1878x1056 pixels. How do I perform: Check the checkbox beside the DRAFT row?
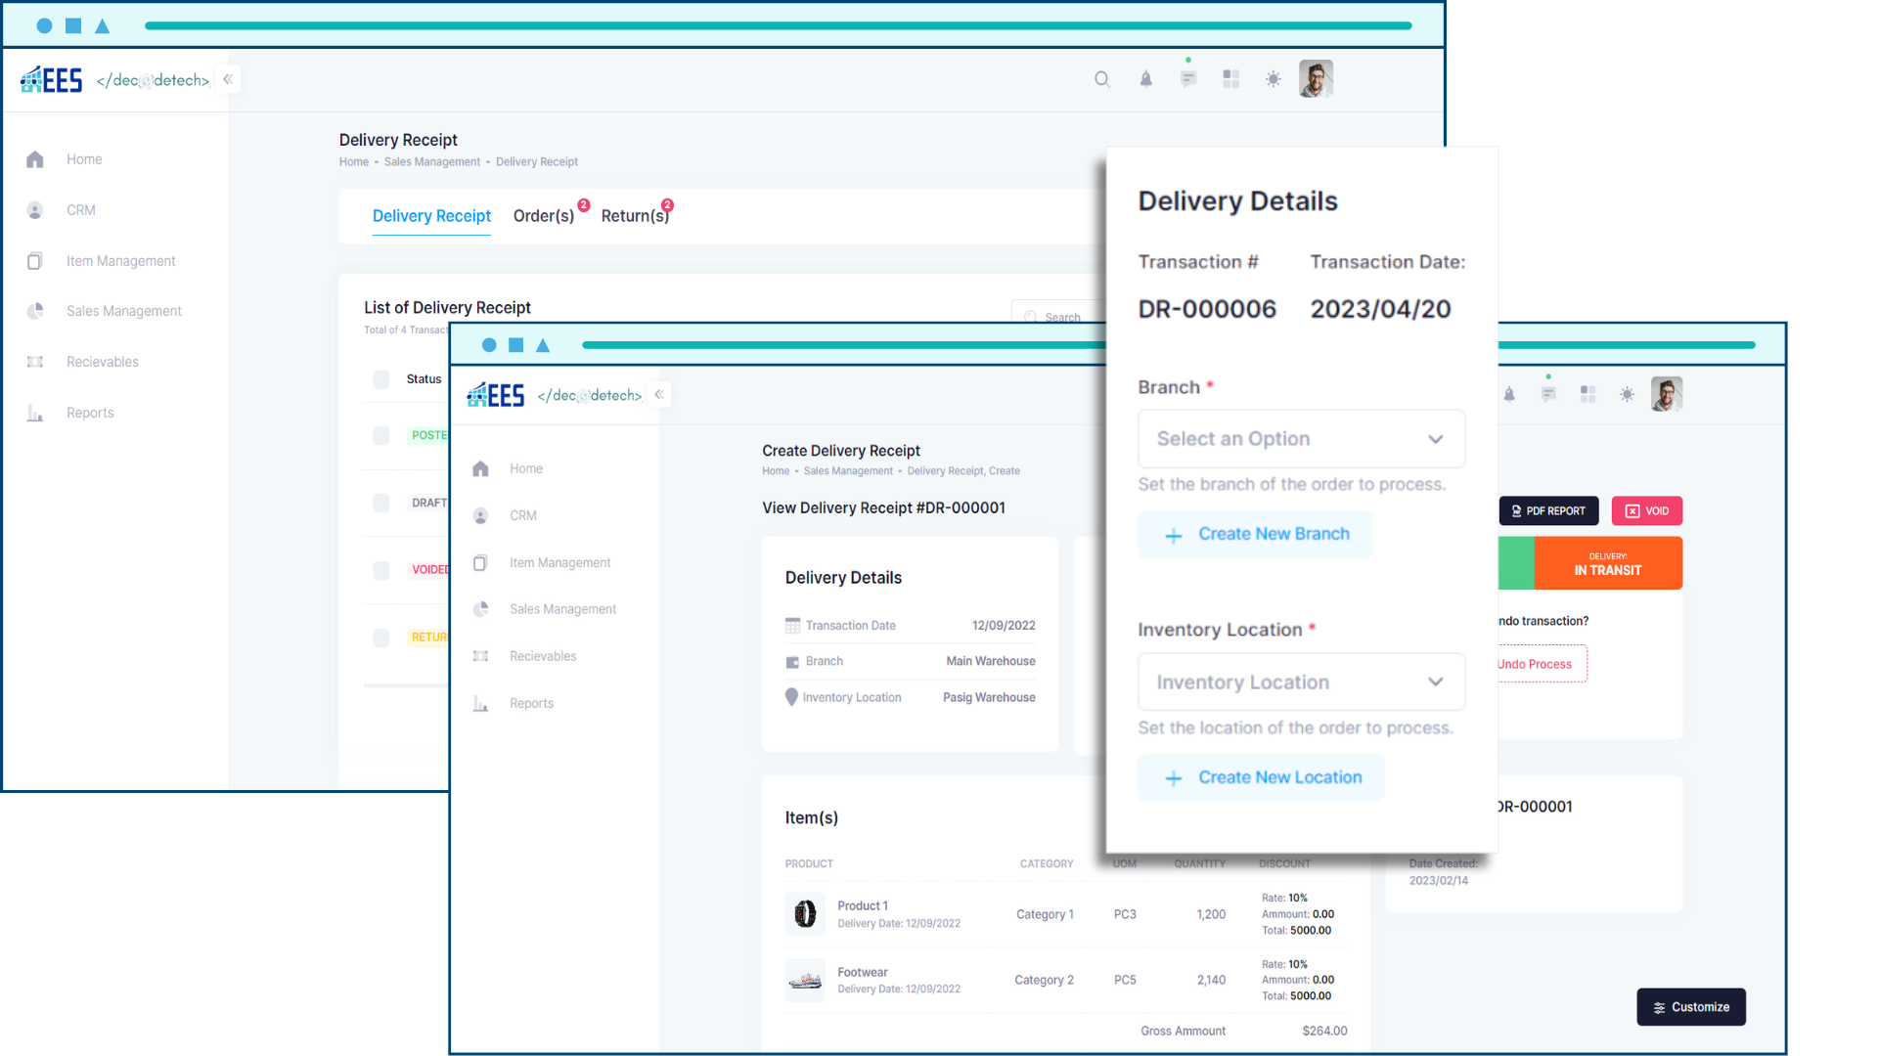coord(380,503)
